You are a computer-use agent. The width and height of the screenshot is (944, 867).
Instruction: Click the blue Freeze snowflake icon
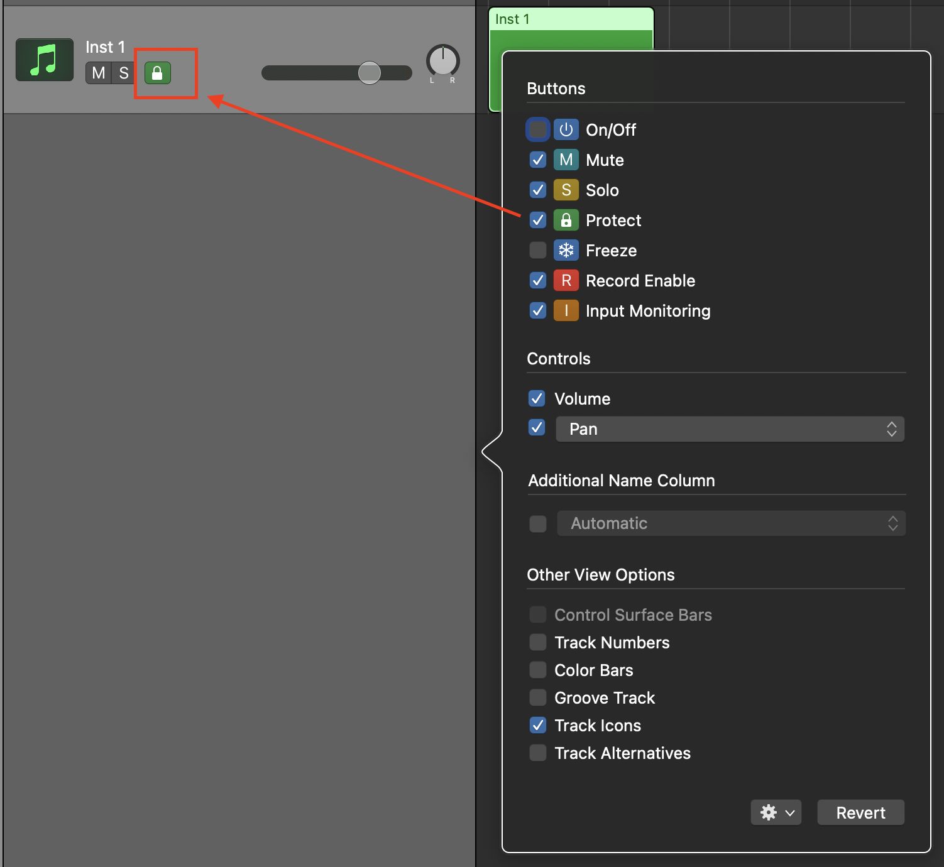point(566,250)
